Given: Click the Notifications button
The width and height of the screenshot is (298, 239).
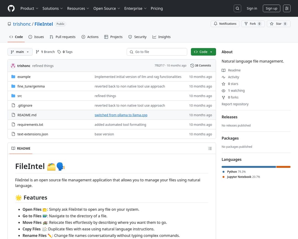Looking at the screenshot, I should click(x=225, y=24).
